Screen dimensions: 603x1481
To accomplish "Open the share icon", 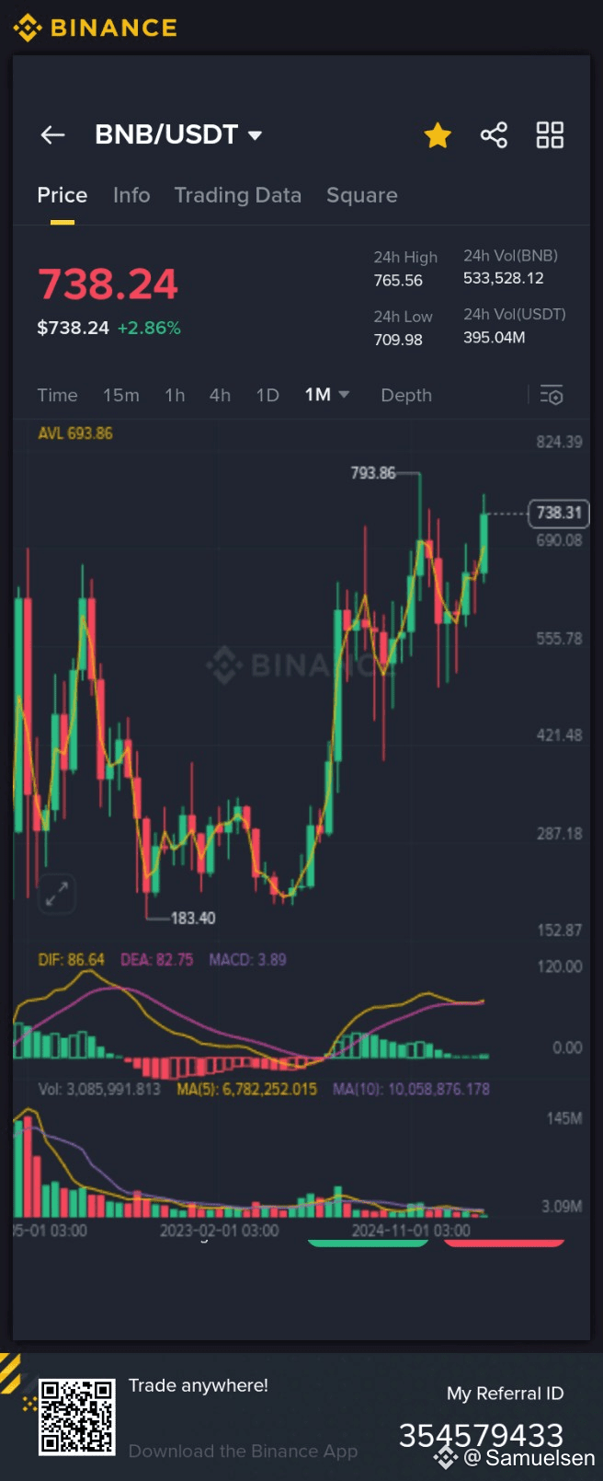I will coord(494,135).
